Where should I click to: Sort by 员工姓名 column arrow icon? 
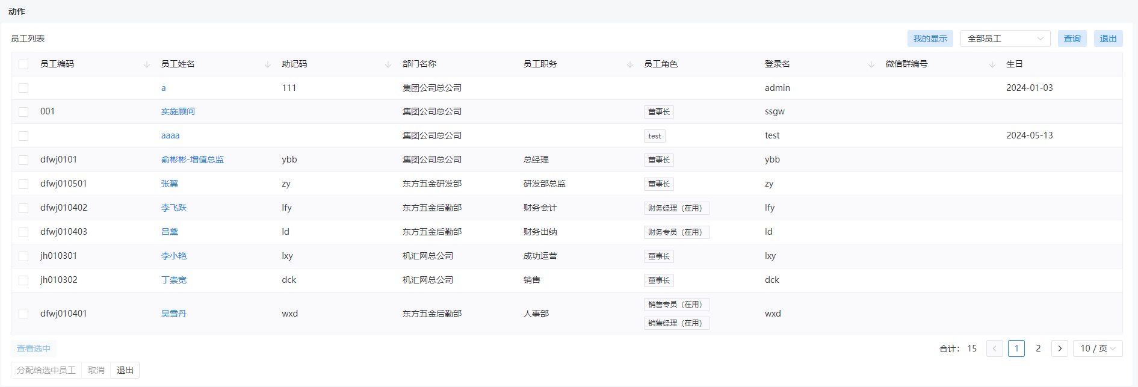268,64
